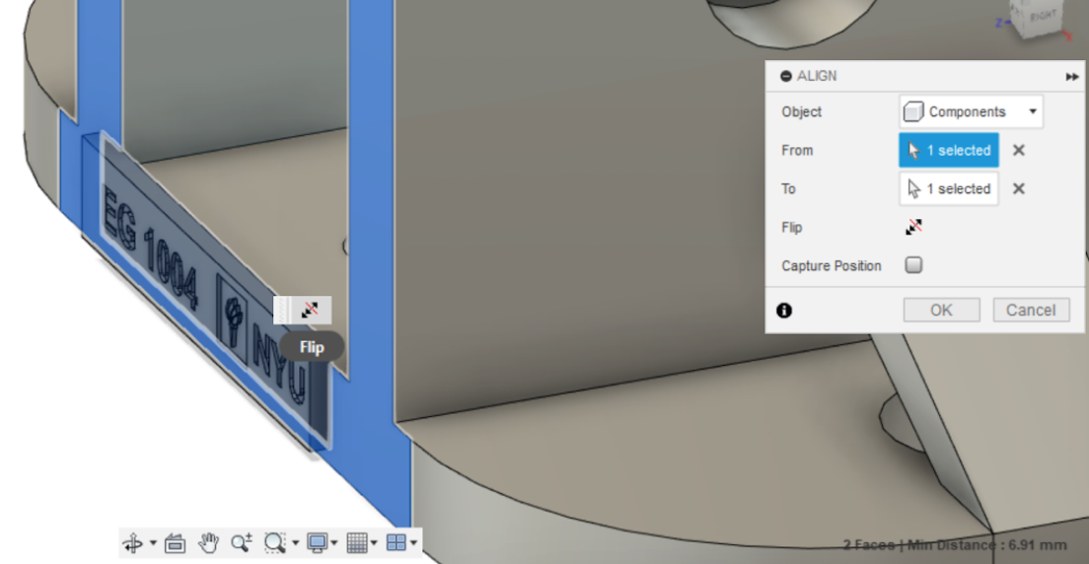
Task: Activate the Pan hand tool
Action: pyautogui.click(x=208, y=542)
